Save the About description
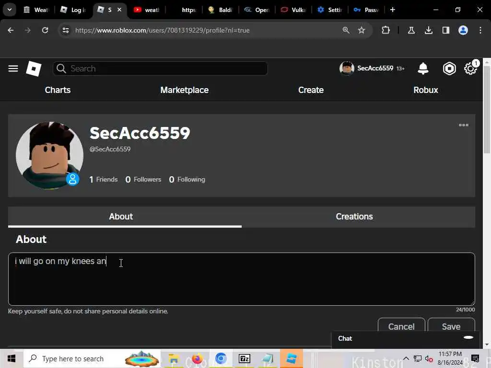Screen dimensions: 491x368 point(451,326)
